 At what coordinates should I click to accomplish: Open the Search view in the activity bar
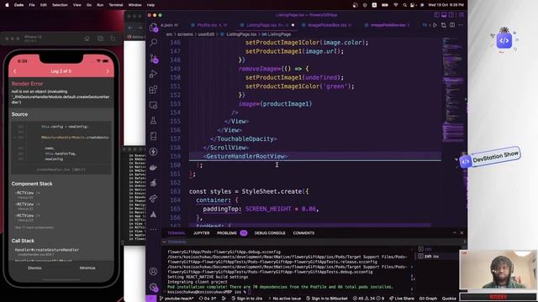pyautogui.click(x=153, y=42)
